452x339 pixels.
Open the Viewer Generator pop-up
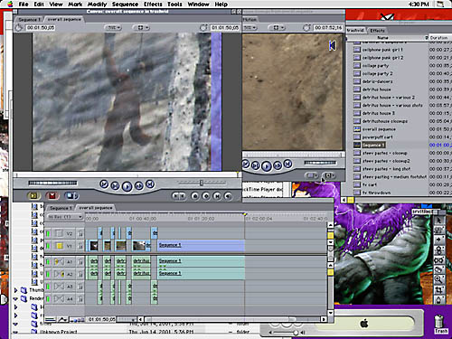[329, 175]
